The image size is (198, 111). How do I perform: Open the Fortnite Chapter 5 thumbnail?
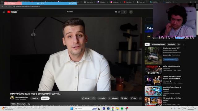point(153,91)
